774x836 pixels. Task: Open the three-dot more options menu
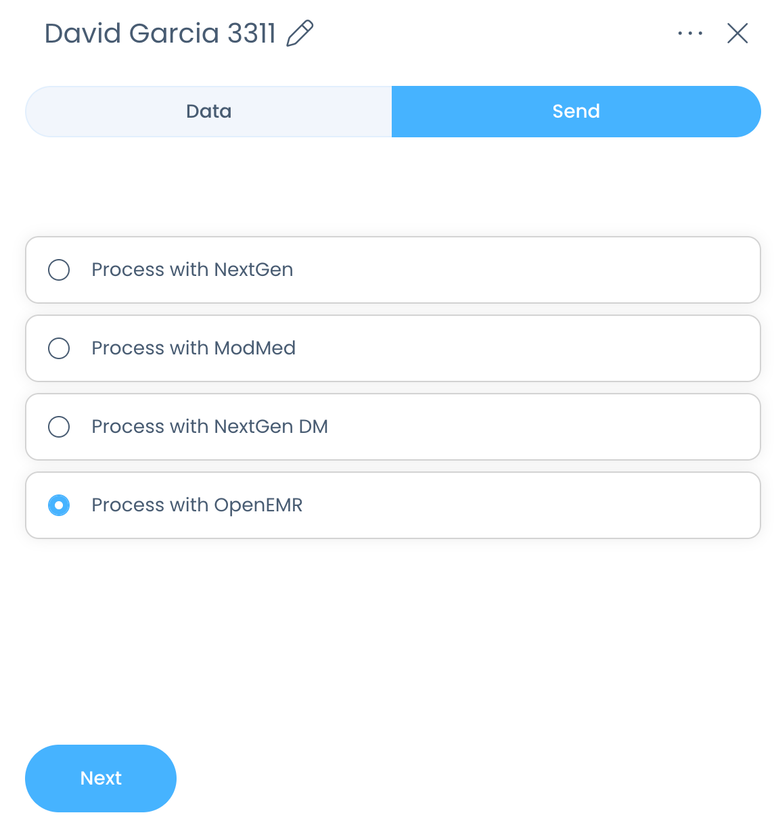click(x=690, y=33)
